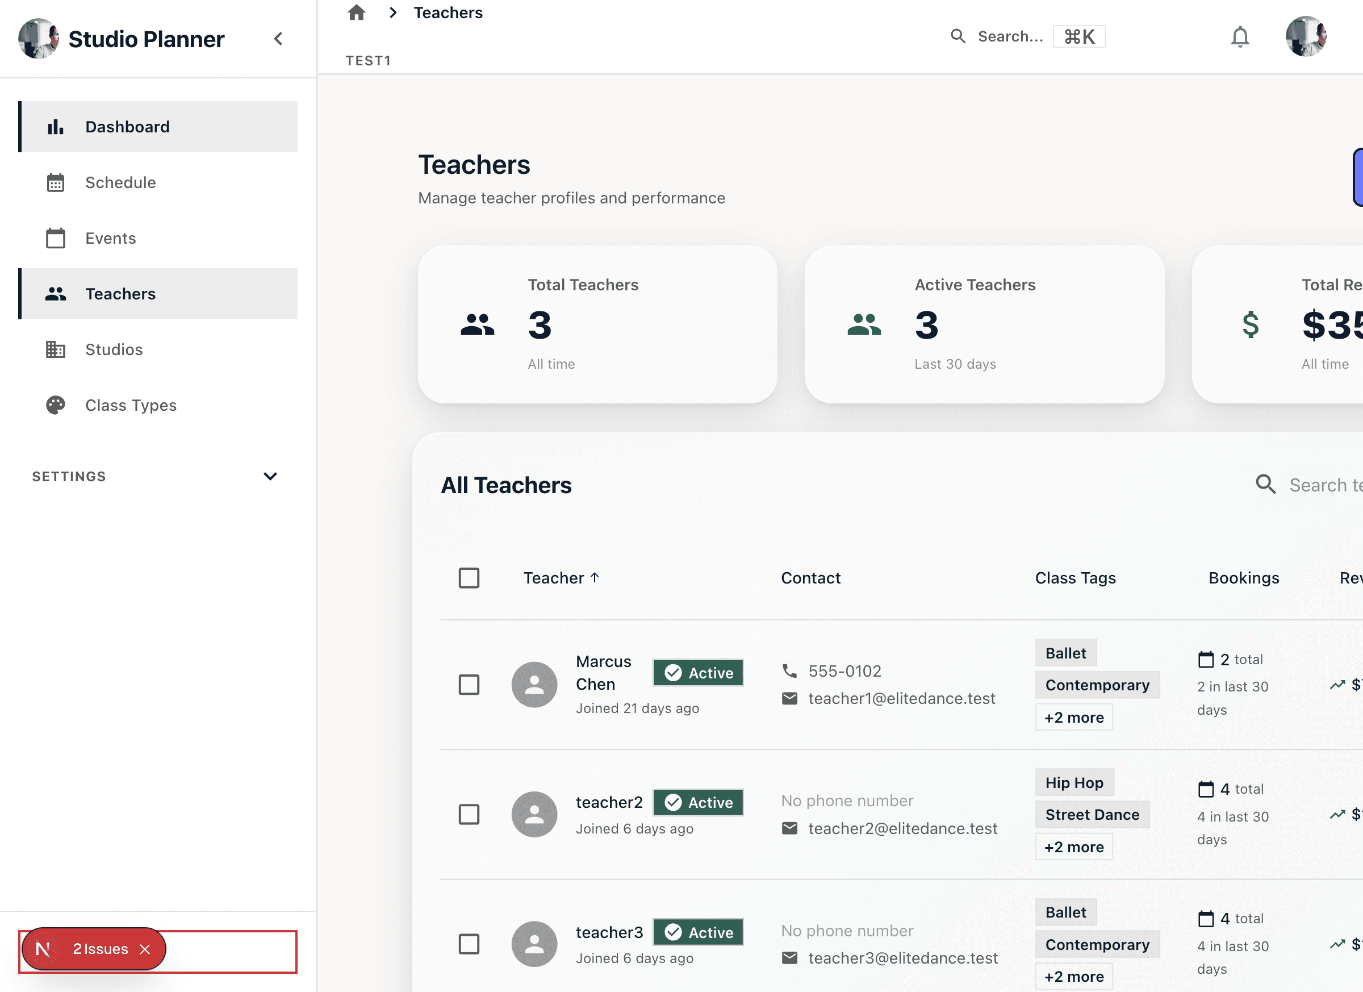Select the Schedule calendar icon in sidebar
The image size is (1363, 992).
56,182
